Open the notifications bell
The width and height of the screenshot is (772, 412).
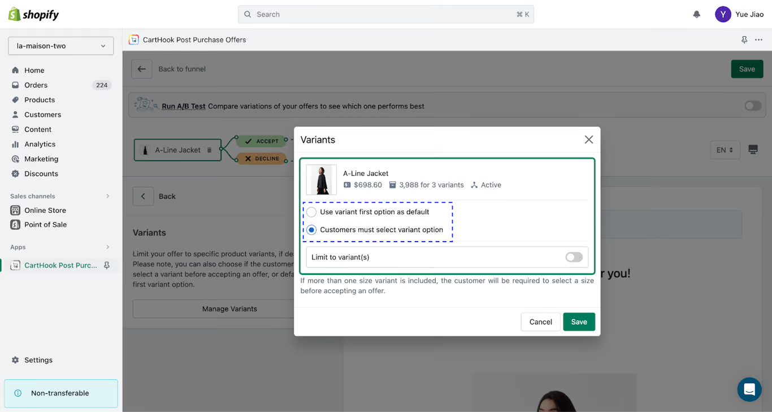(697, 15)
